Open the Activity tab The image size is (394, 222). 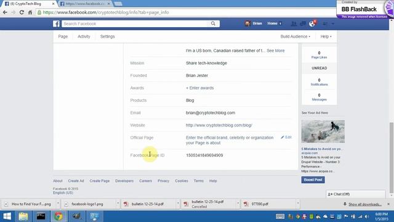[x=84, y=36]
